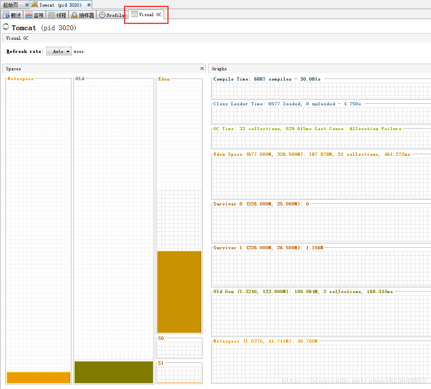
Task: Select the Visual GC tab
Action: tap(146, 14)
